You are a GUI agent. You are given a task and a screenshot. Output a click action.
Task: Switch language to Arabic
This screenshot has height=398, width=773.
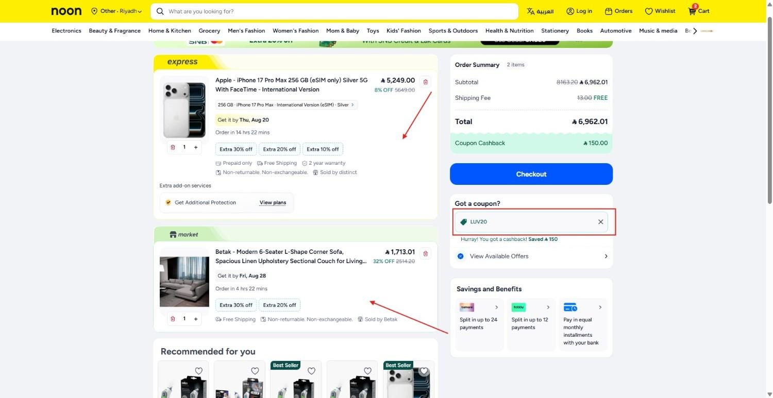(540, 11)
